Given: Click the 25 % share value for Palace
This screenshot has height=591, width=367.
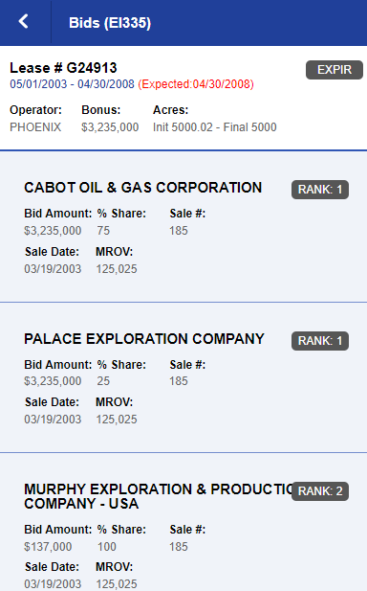Looking at the screenshot, I should click(x=103, y=380).
